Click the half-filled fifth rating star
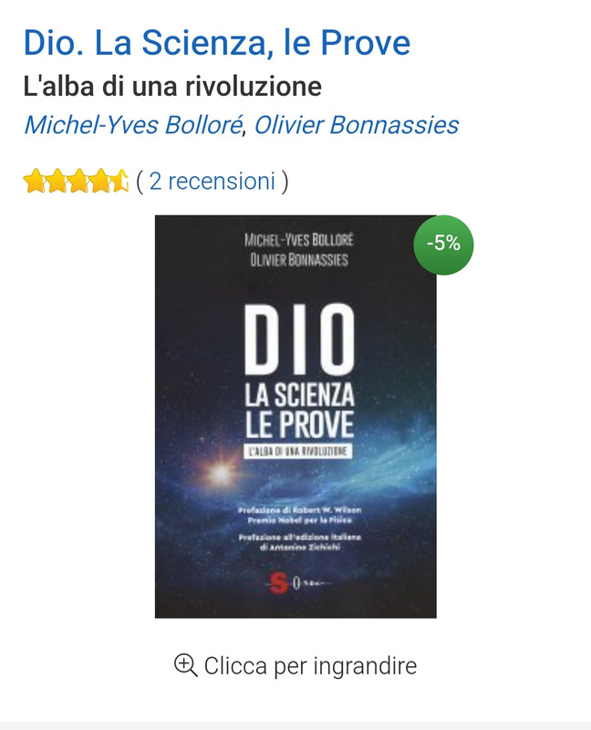591x730 pixels. pos(119,181)
